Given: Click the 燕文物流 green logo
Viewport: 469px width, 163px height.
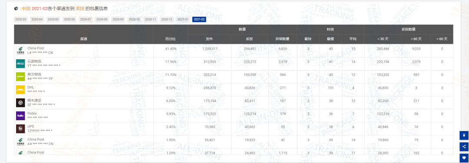Looking at the screenshot, I should (20, 77).
